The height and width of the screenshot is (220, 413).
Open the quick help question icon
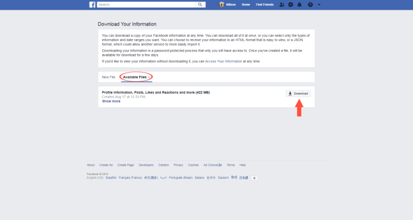click(310, 4)
